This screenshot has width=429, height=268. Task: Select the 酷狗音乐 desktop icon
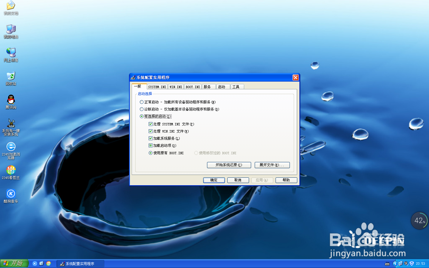11,196
